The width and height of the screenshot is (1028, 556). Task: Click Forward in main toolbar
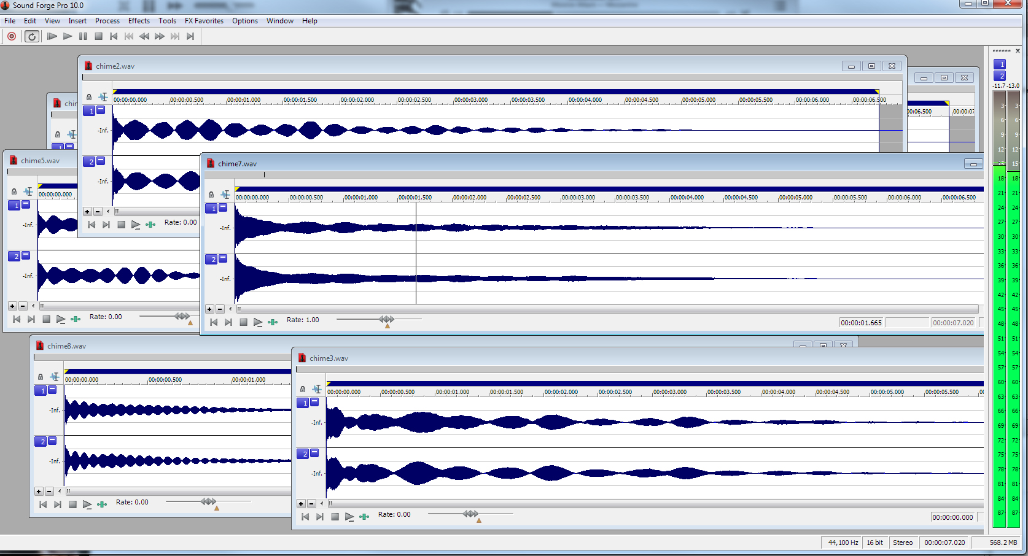point(160,36)
